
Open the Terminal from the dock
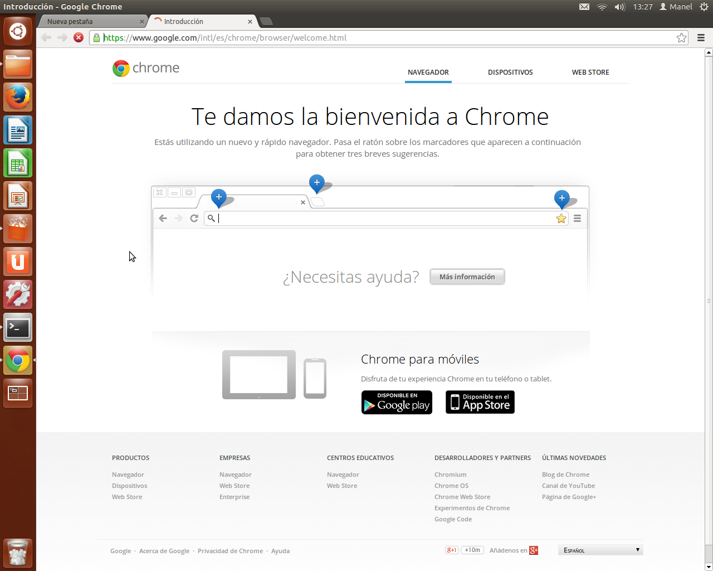17,328
